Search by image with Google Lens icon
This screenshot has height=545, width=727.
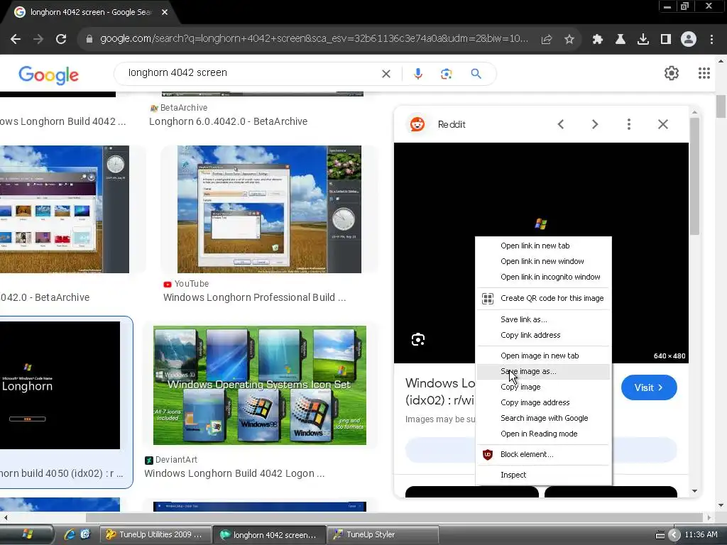pyautogui.click(x=446, y=74)
